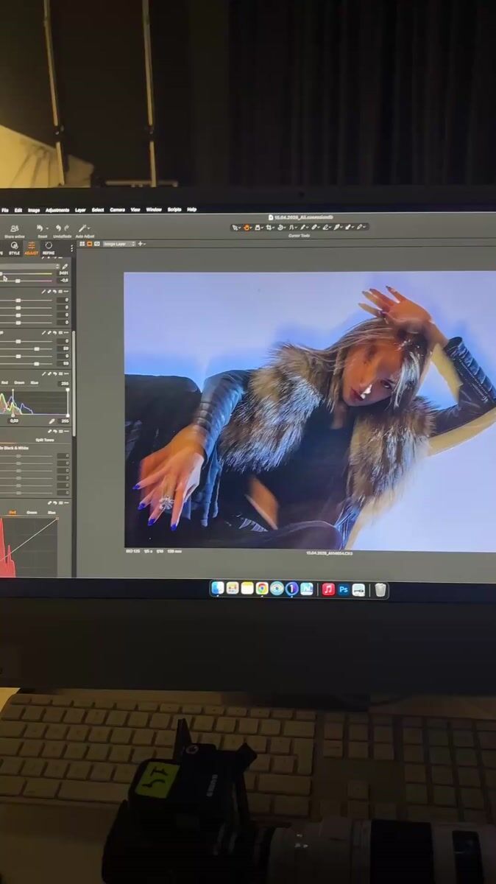This screenshot has width=496, height=884.
Task: Switch viewer to grid view mode
Action: [82, 243]
